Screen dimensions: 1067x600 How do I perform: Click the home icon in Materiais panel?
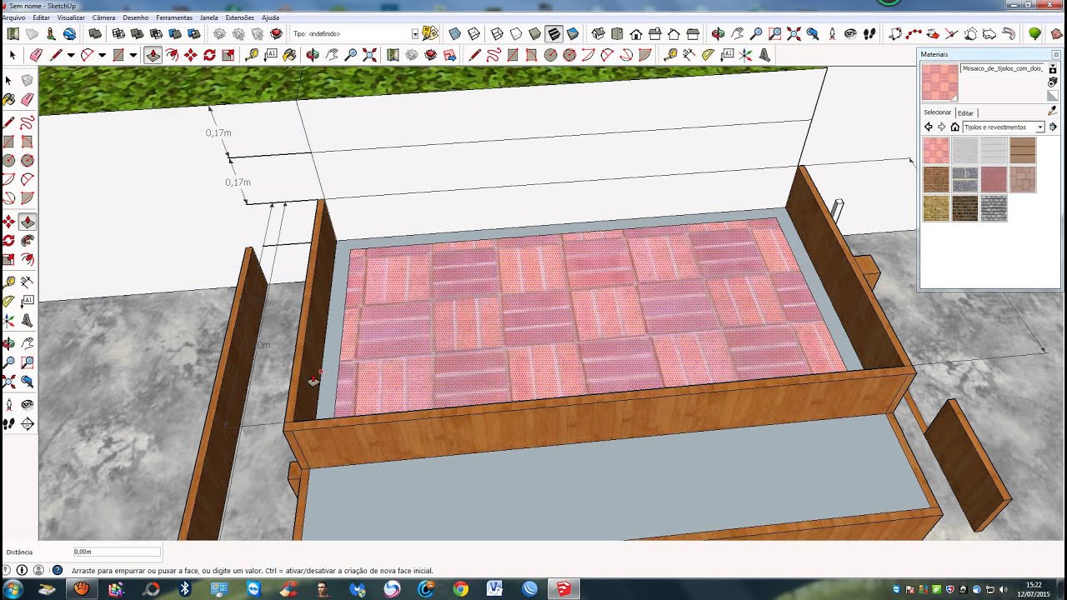tap(954, 127)
